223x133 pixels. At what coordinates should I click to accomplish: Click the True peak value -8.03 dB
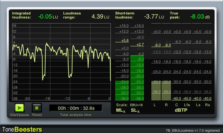(x=200, y=16)
